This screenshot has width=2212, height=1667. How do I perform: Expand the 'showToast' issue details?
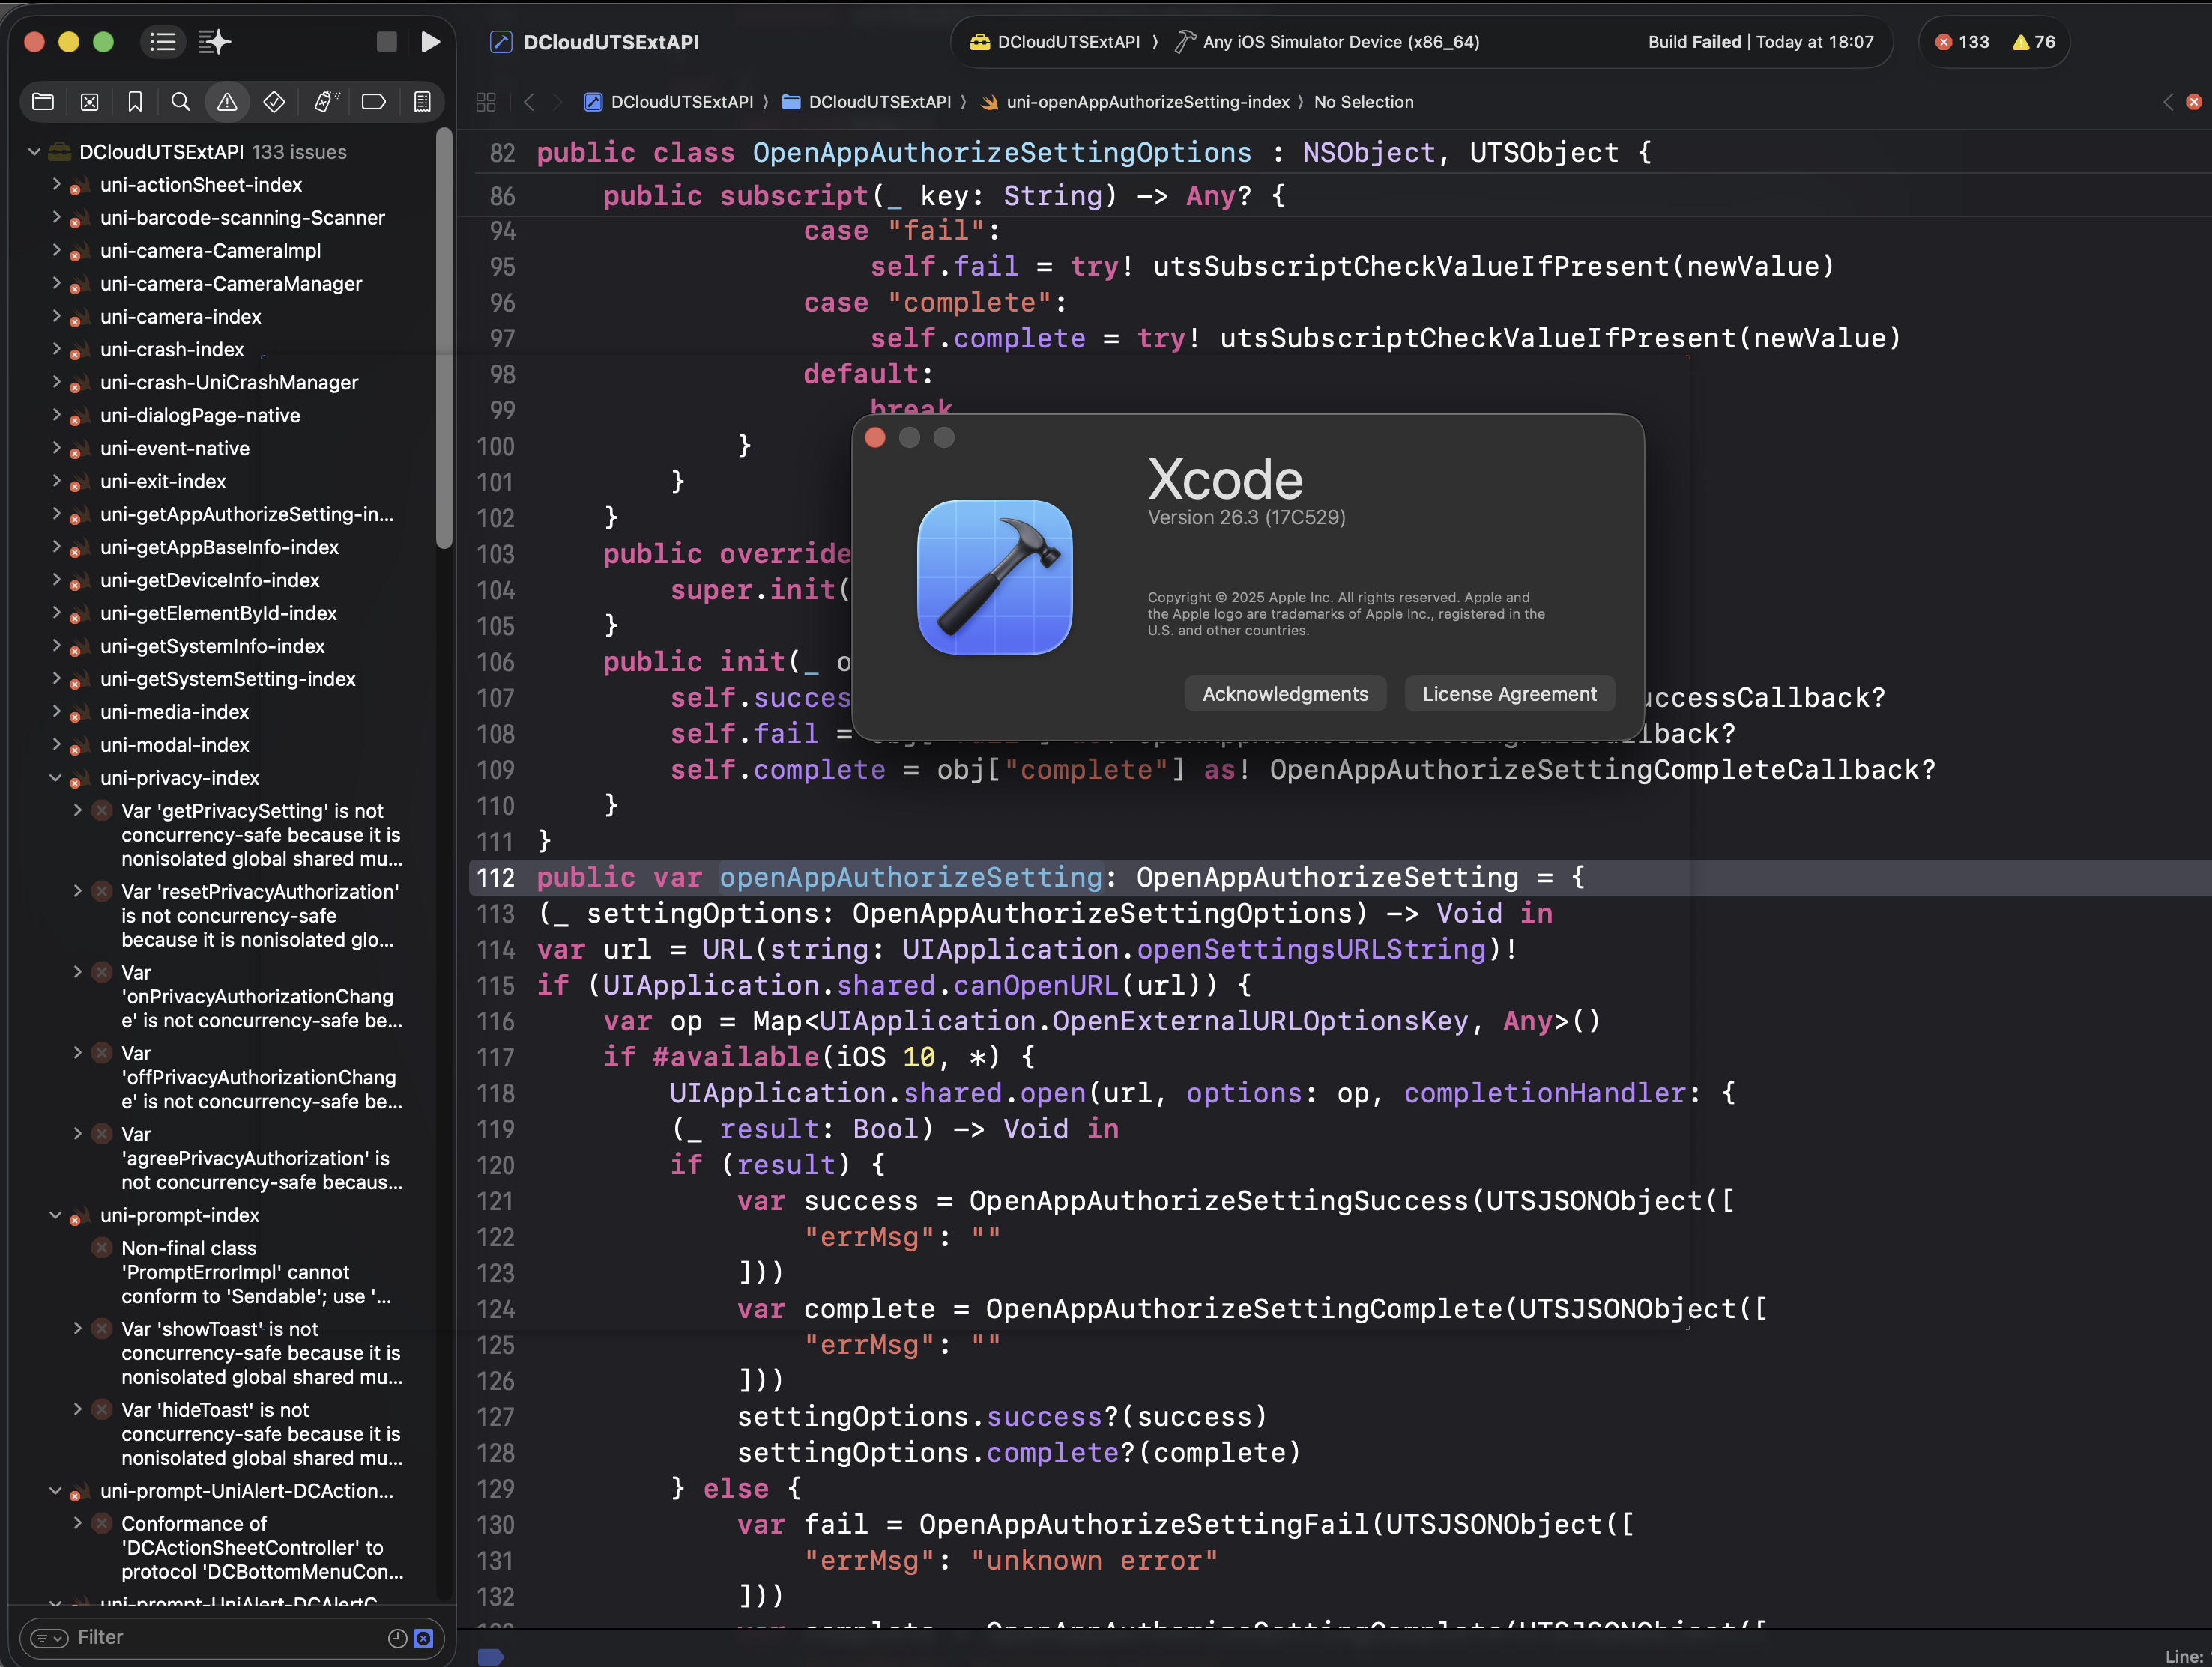(x=77, y=1329)
